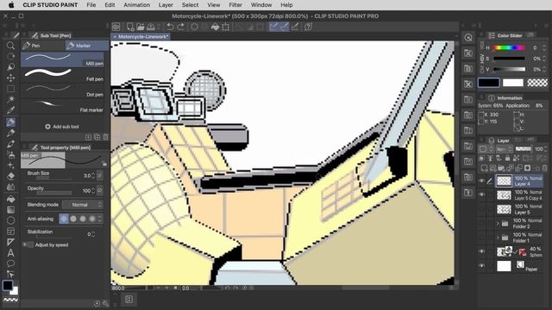Click the canvas horizontal scrollbar

point(366,288)
